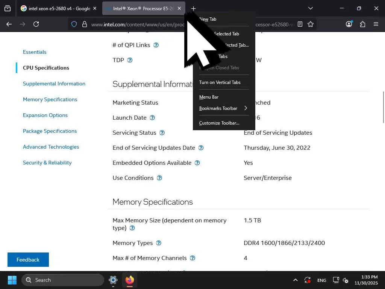Screen dimensions: 385x289
Task: Show help tooltip for TDP
Action: (x=130, y=60)
